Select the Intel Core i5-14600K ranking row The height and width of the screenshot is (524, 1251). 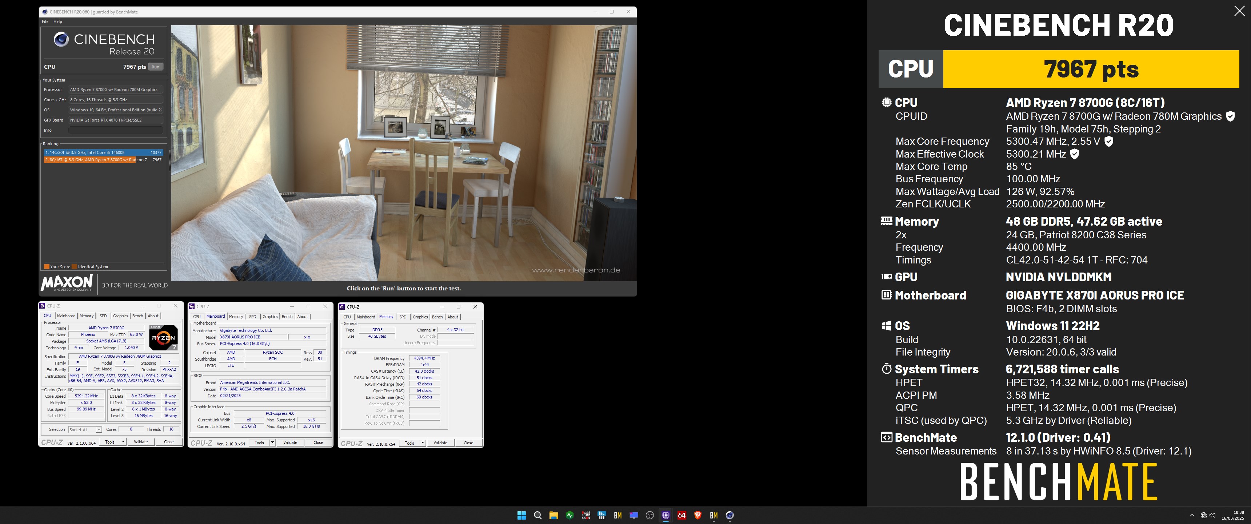coord(103,152)
